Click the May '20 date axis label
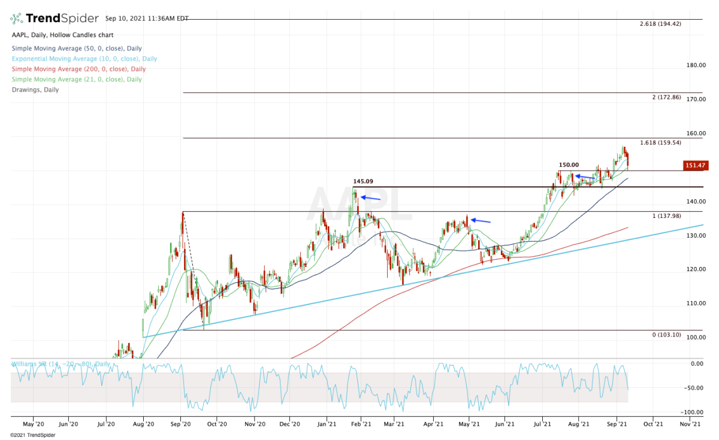719x440 pixels. 32,424
